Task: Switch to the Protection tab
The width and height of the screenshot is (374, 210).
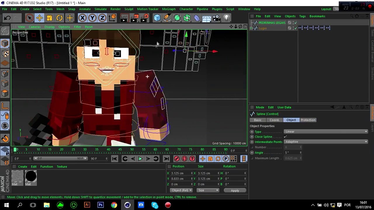Action: pos(308,120)
